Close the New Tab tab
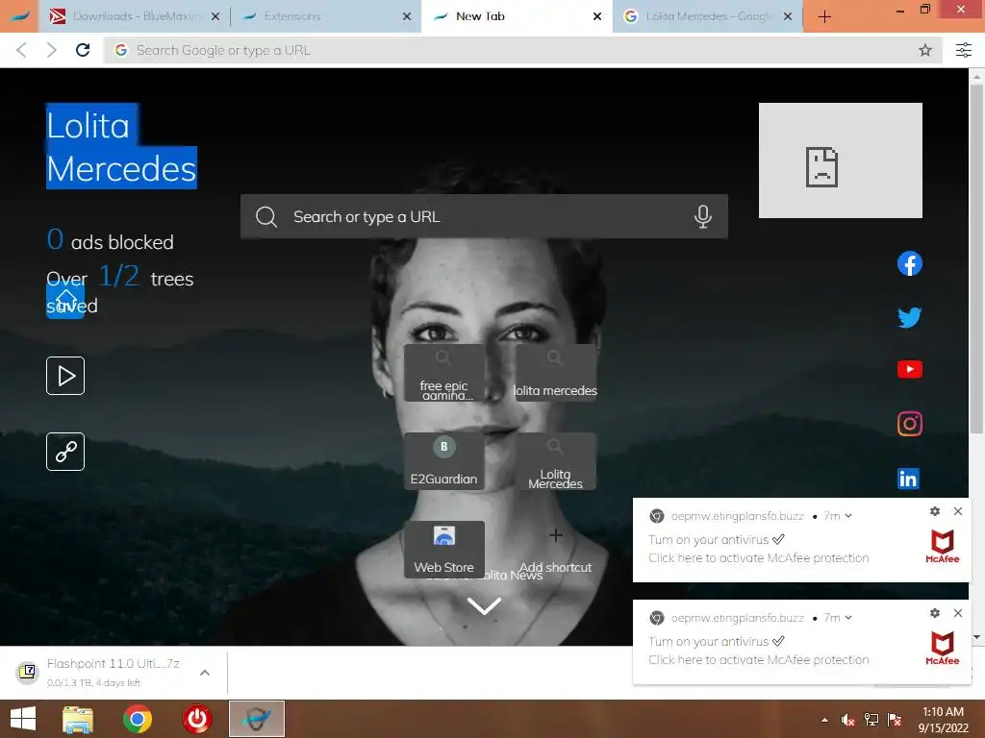The height and width of the screenshot is (738, 985). (x=597, y=16)
